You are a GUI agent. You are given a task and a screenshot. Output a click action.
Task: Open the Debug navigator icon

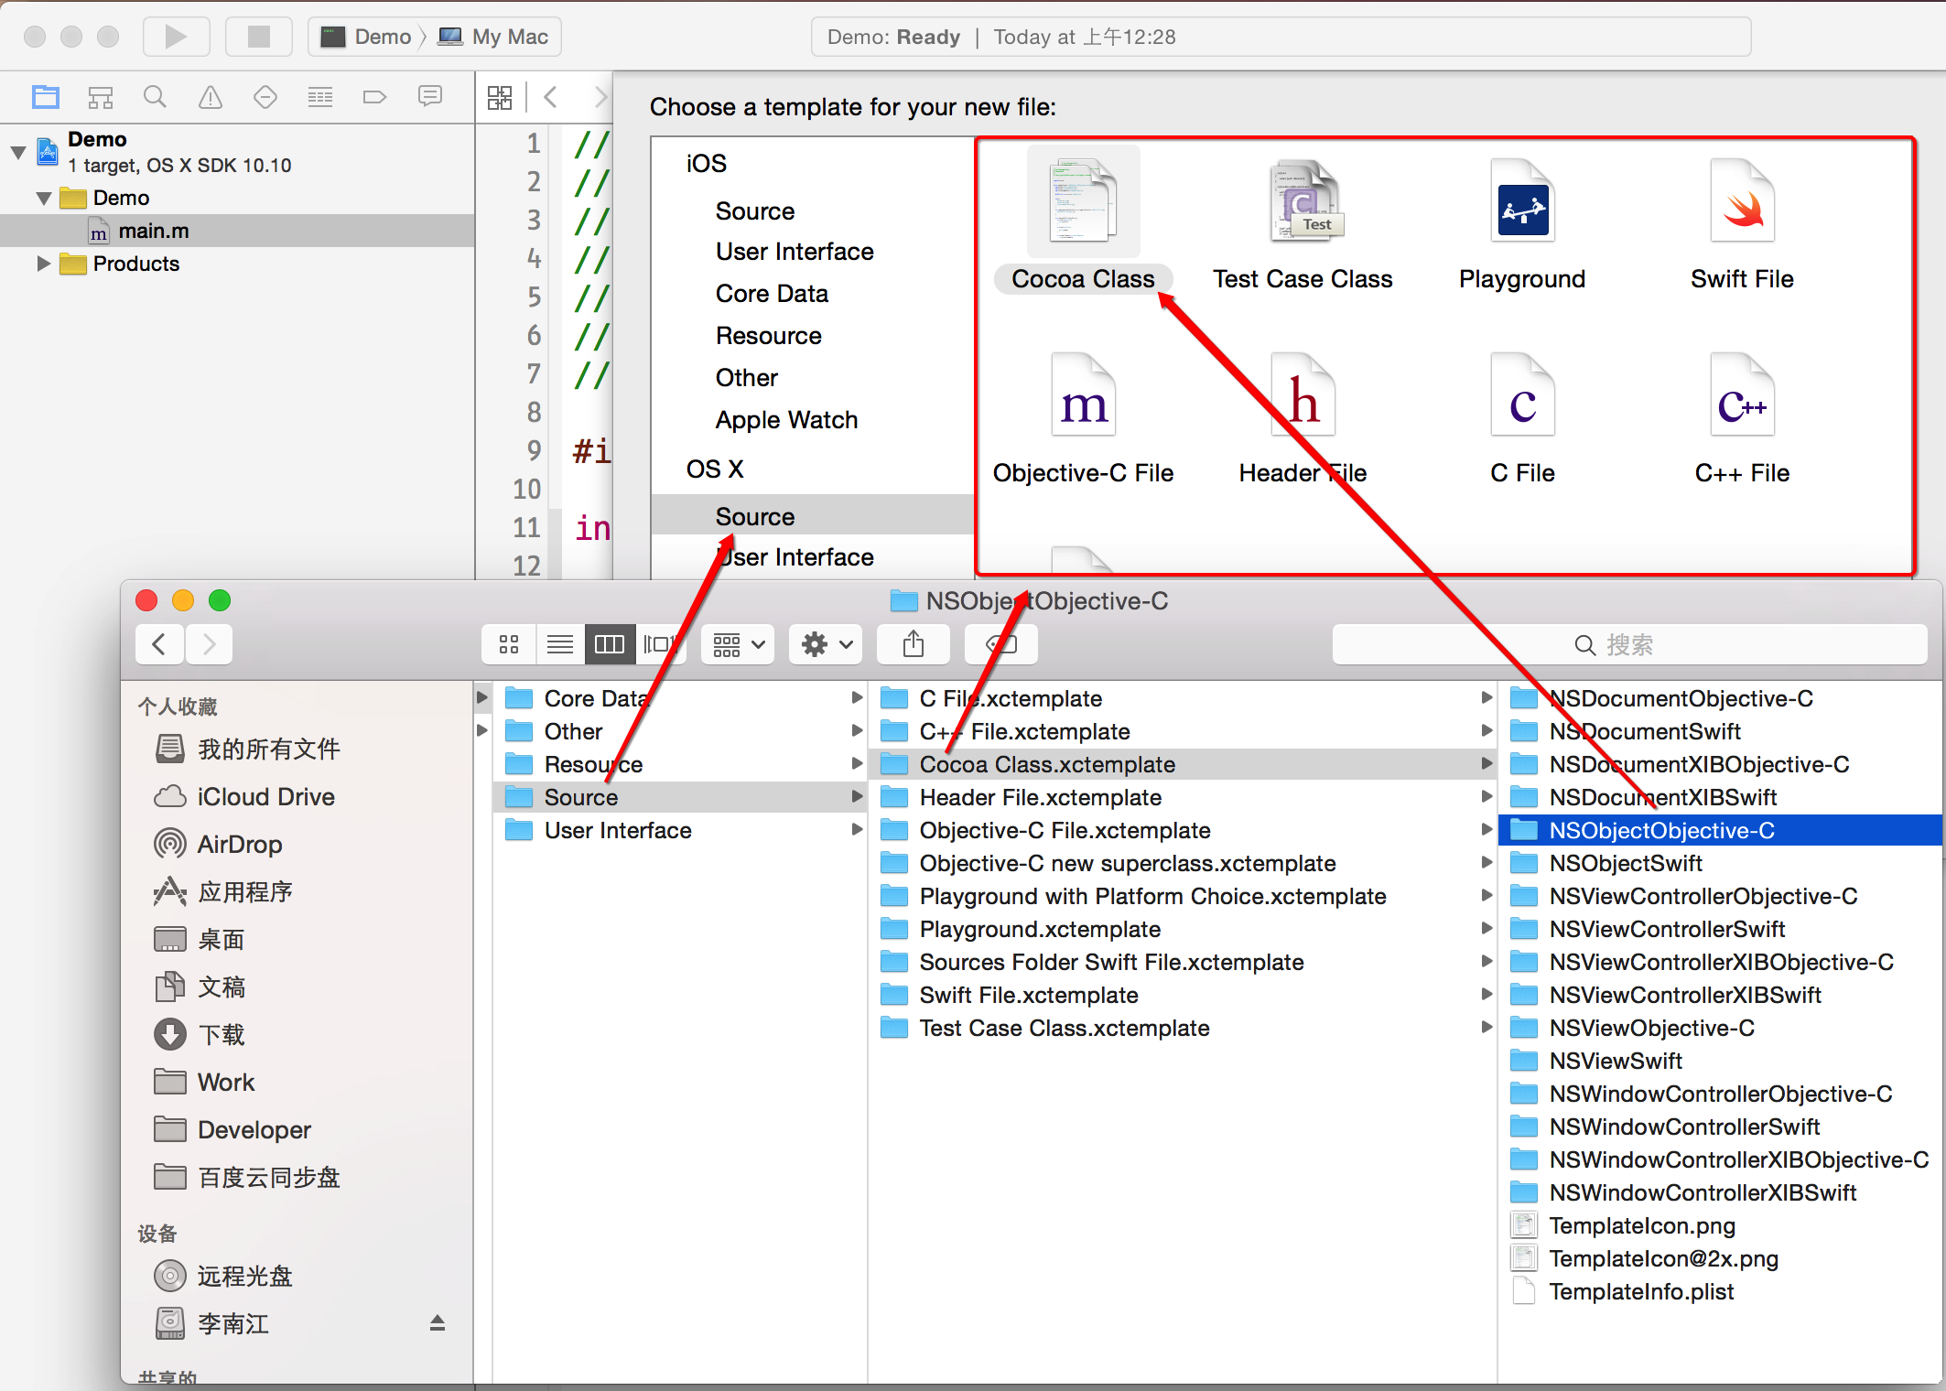tap(320, 96)
